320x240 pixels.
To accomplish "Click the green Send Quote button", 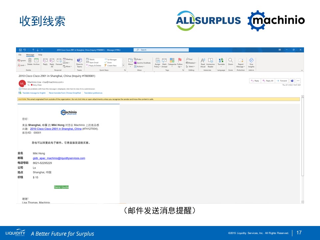I will tap(61, 187).
